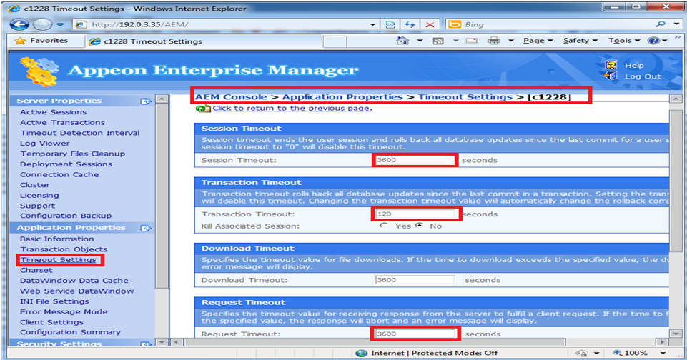
Task: Click the browser Back arrow button
Action: tap(19, 24)
